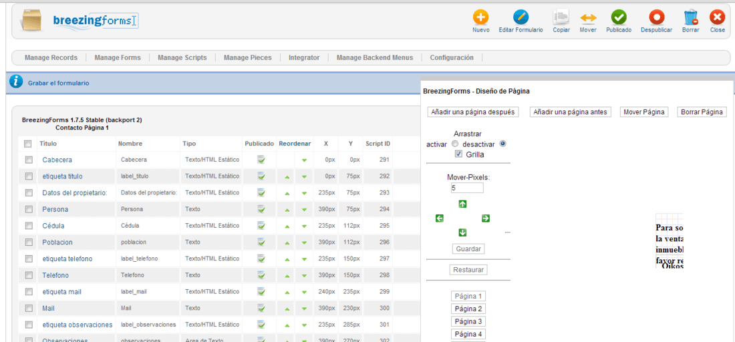Open the Cabecera element link
735x342 pixels.
pos(57,160)
